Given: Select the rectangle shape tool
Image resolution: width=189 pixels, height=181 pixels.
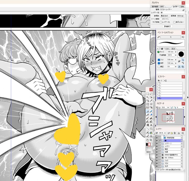Looking at the screenshot, I should 151,128.
